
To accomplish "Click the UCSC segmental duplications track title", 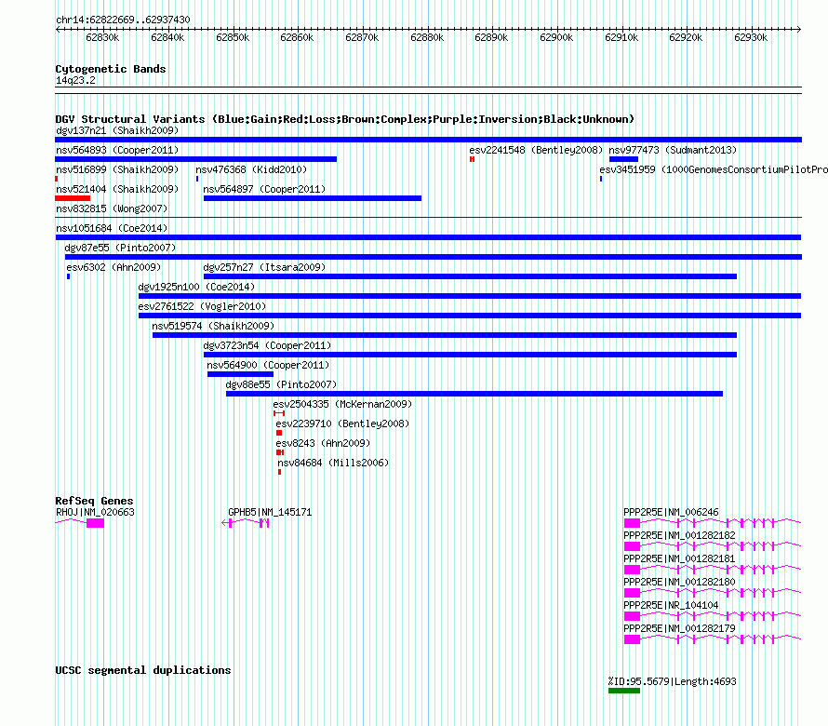I will tap(143, 670).
